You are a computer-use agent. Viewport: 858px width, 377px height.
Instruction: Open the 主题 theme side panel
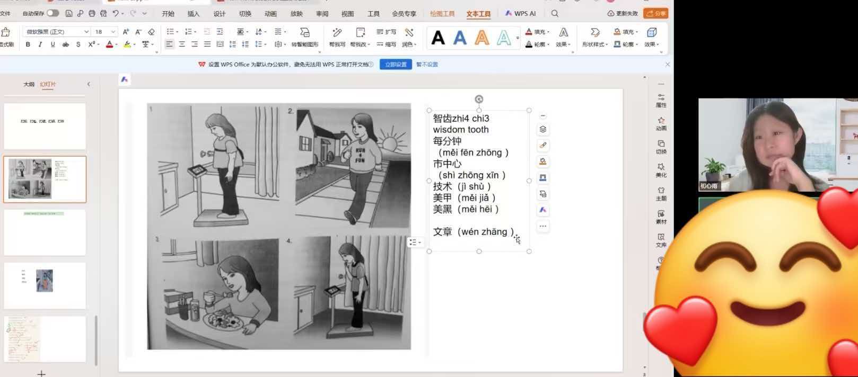[x=661, y=193]
